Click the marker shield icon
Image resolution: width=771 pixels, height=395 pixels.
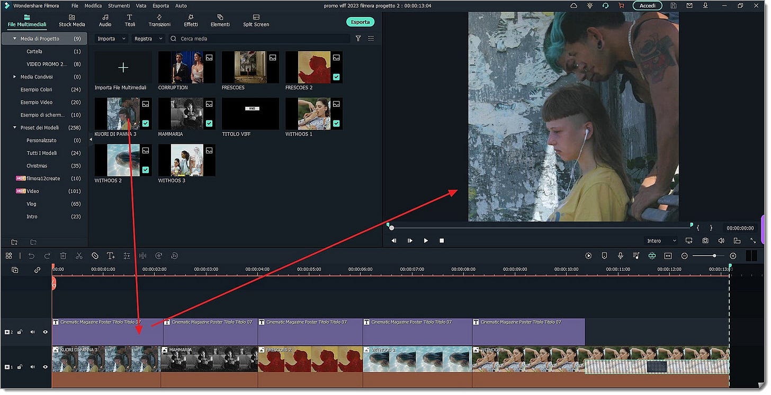coord(604,256)
